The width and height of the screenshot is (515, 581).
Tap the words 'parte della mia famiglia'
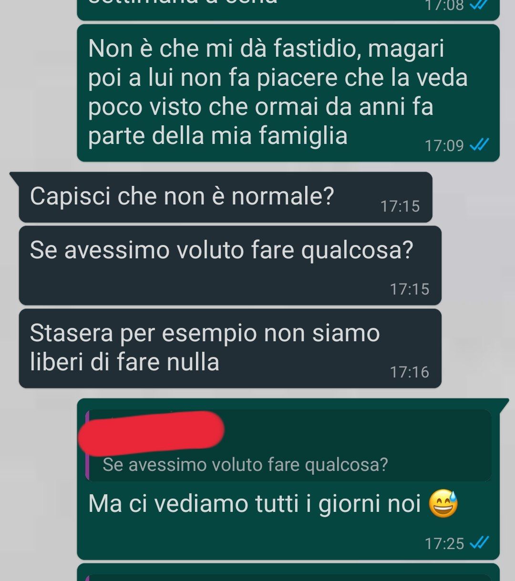[x=218, y=136]
